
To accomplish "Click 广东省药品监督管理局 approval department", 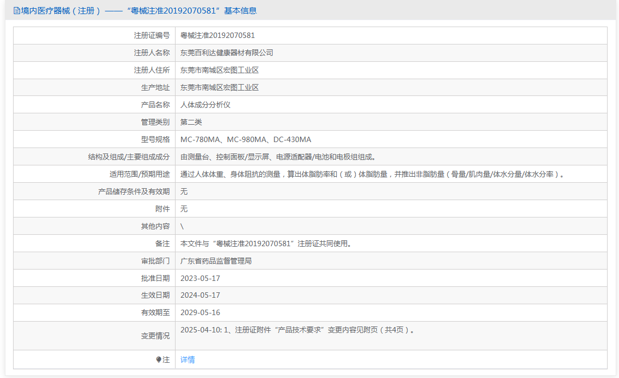I will tap(216, 261).
